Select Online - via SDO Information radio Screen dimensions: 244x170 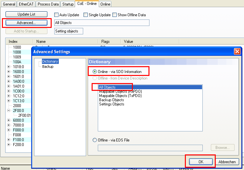(95, 72)
